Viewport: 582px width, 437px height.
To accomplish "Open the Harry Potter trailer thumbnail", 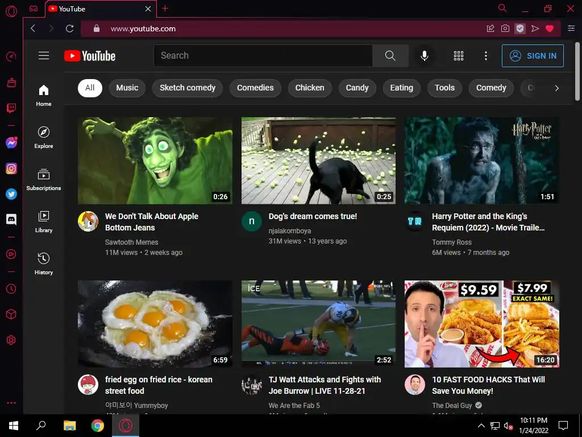I will (x=482, y=160).
